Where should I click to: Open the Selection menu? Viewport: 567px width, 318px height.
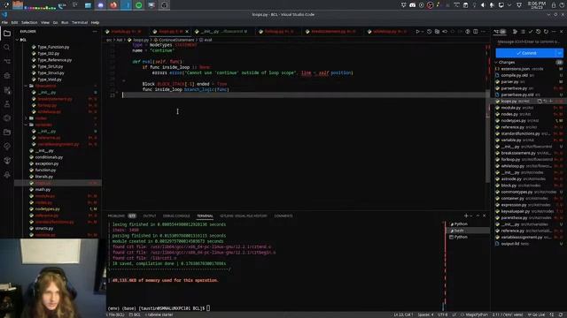click(29, 22)
